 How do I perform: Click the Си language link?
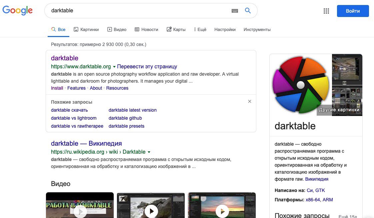(x=310, y=190)
